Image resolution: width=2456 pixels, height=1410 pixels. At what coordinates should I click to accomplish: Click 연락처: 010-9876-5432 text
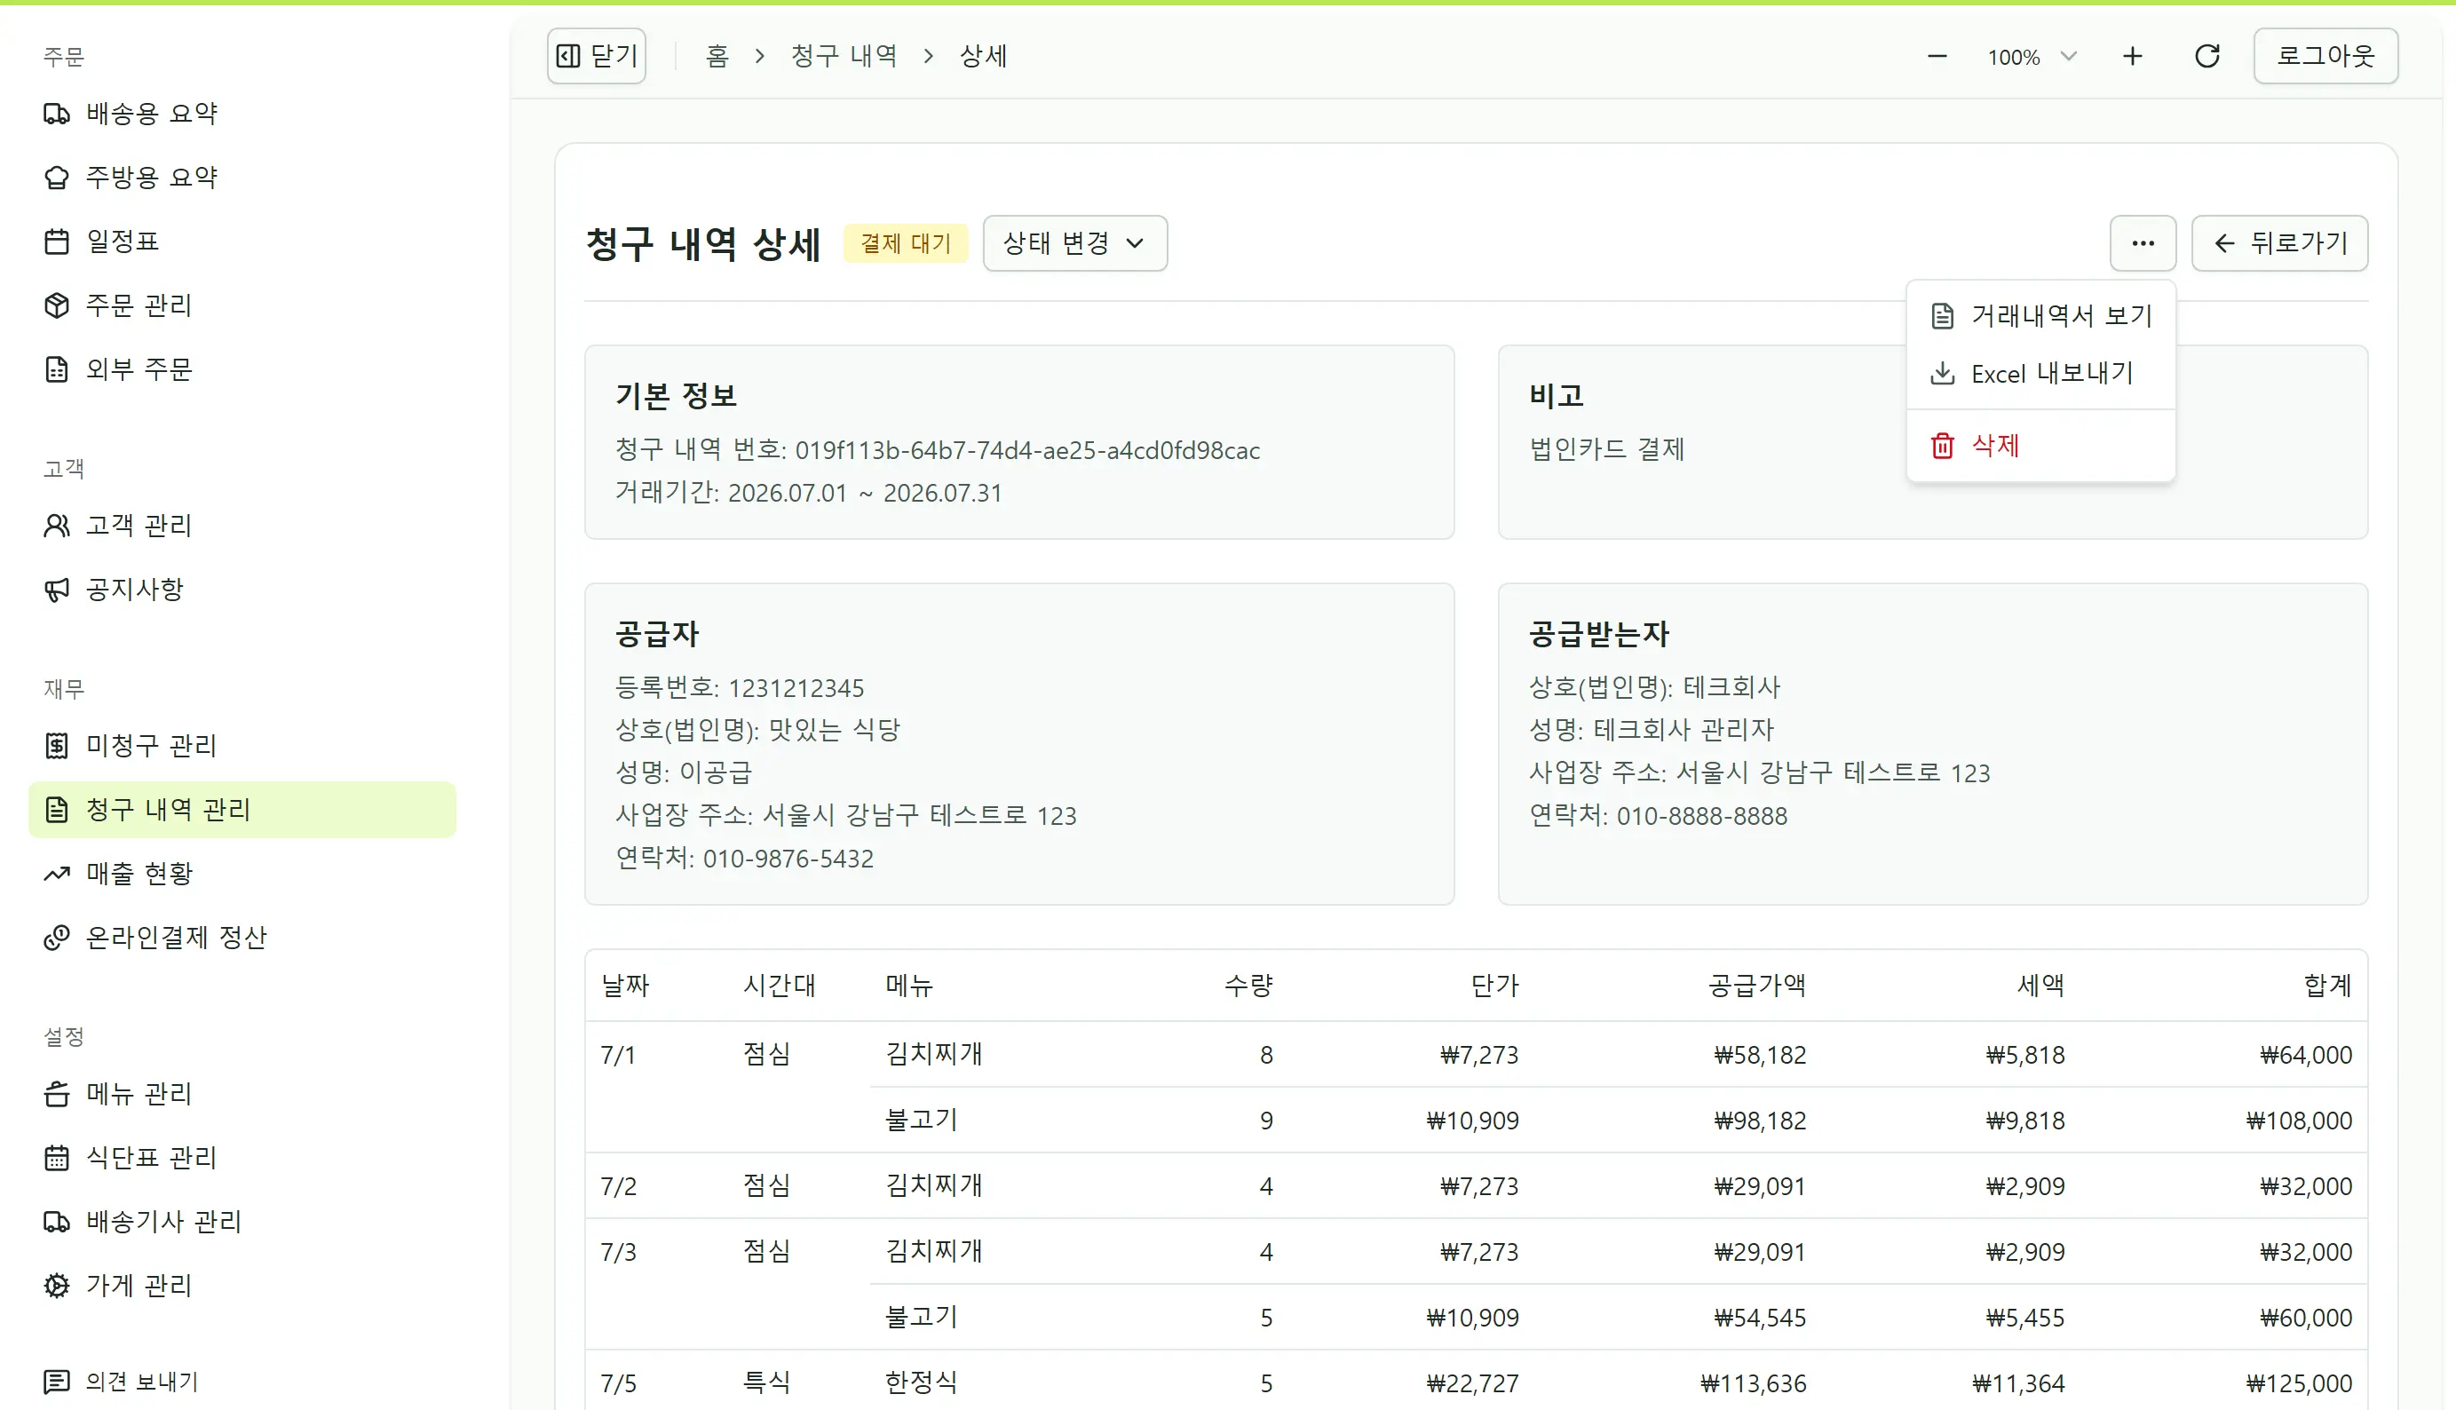pos(745,858)
